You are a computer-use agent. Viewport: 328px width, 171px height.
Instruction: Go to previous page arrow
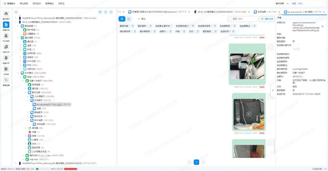point(190,162)
